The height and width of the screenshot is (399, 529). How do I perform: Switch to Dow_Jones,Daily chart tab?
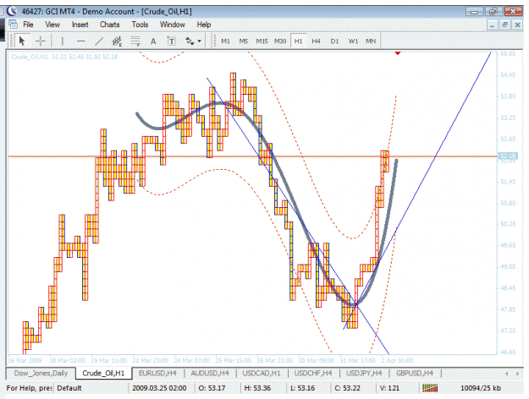pos(41,374)
